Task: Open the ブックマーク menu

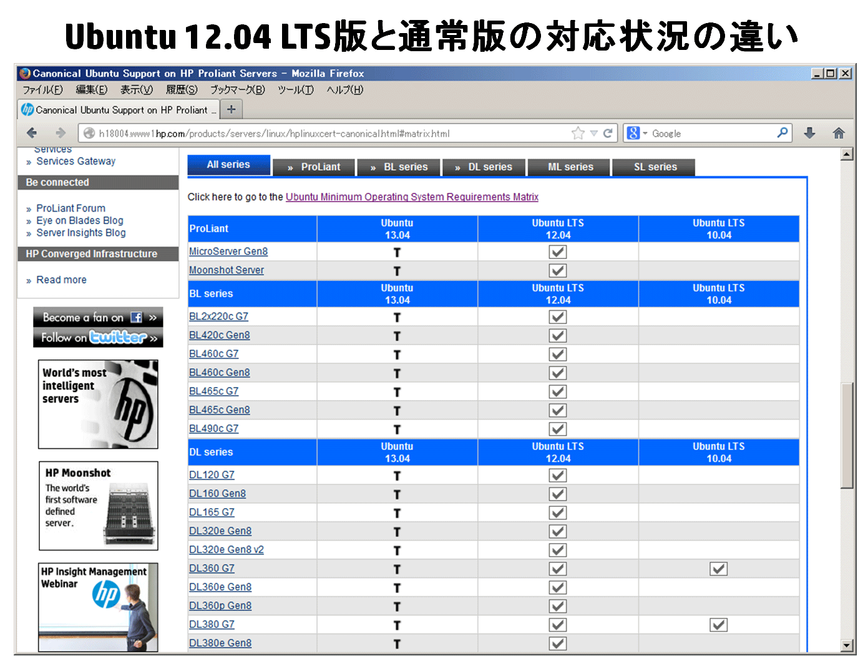Action: coord(237,90)
